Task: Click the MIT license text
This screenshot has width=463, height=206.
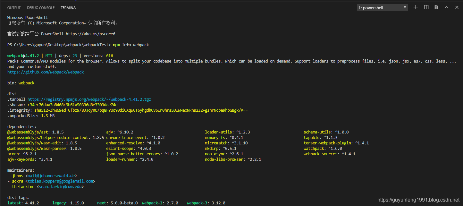Action: click(49, 56)
